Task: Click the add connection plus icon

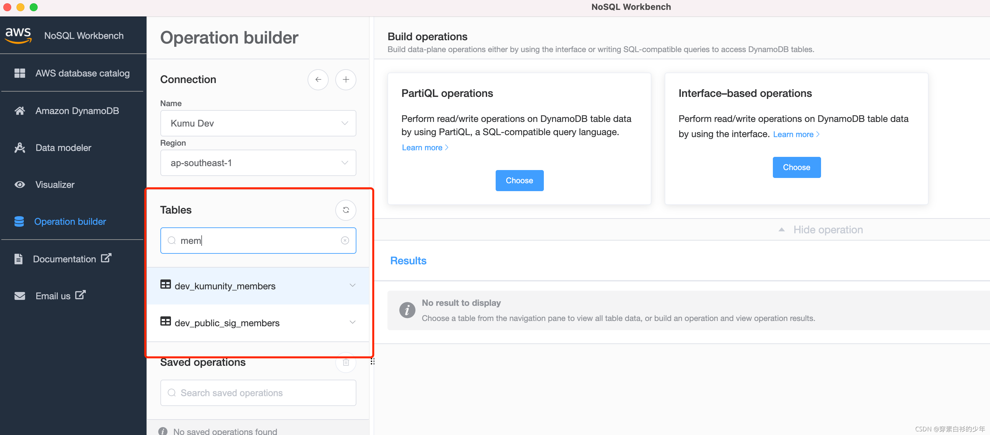Action: point(346,79)
